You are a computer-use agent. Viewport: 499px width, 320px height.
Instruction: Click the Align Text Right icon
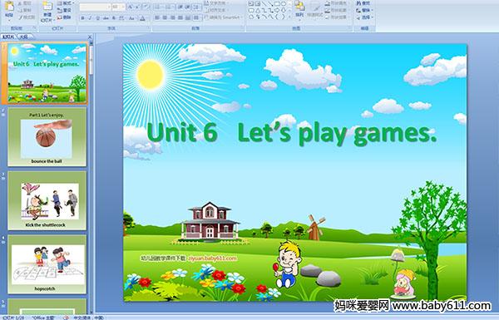tap(172, 17)
